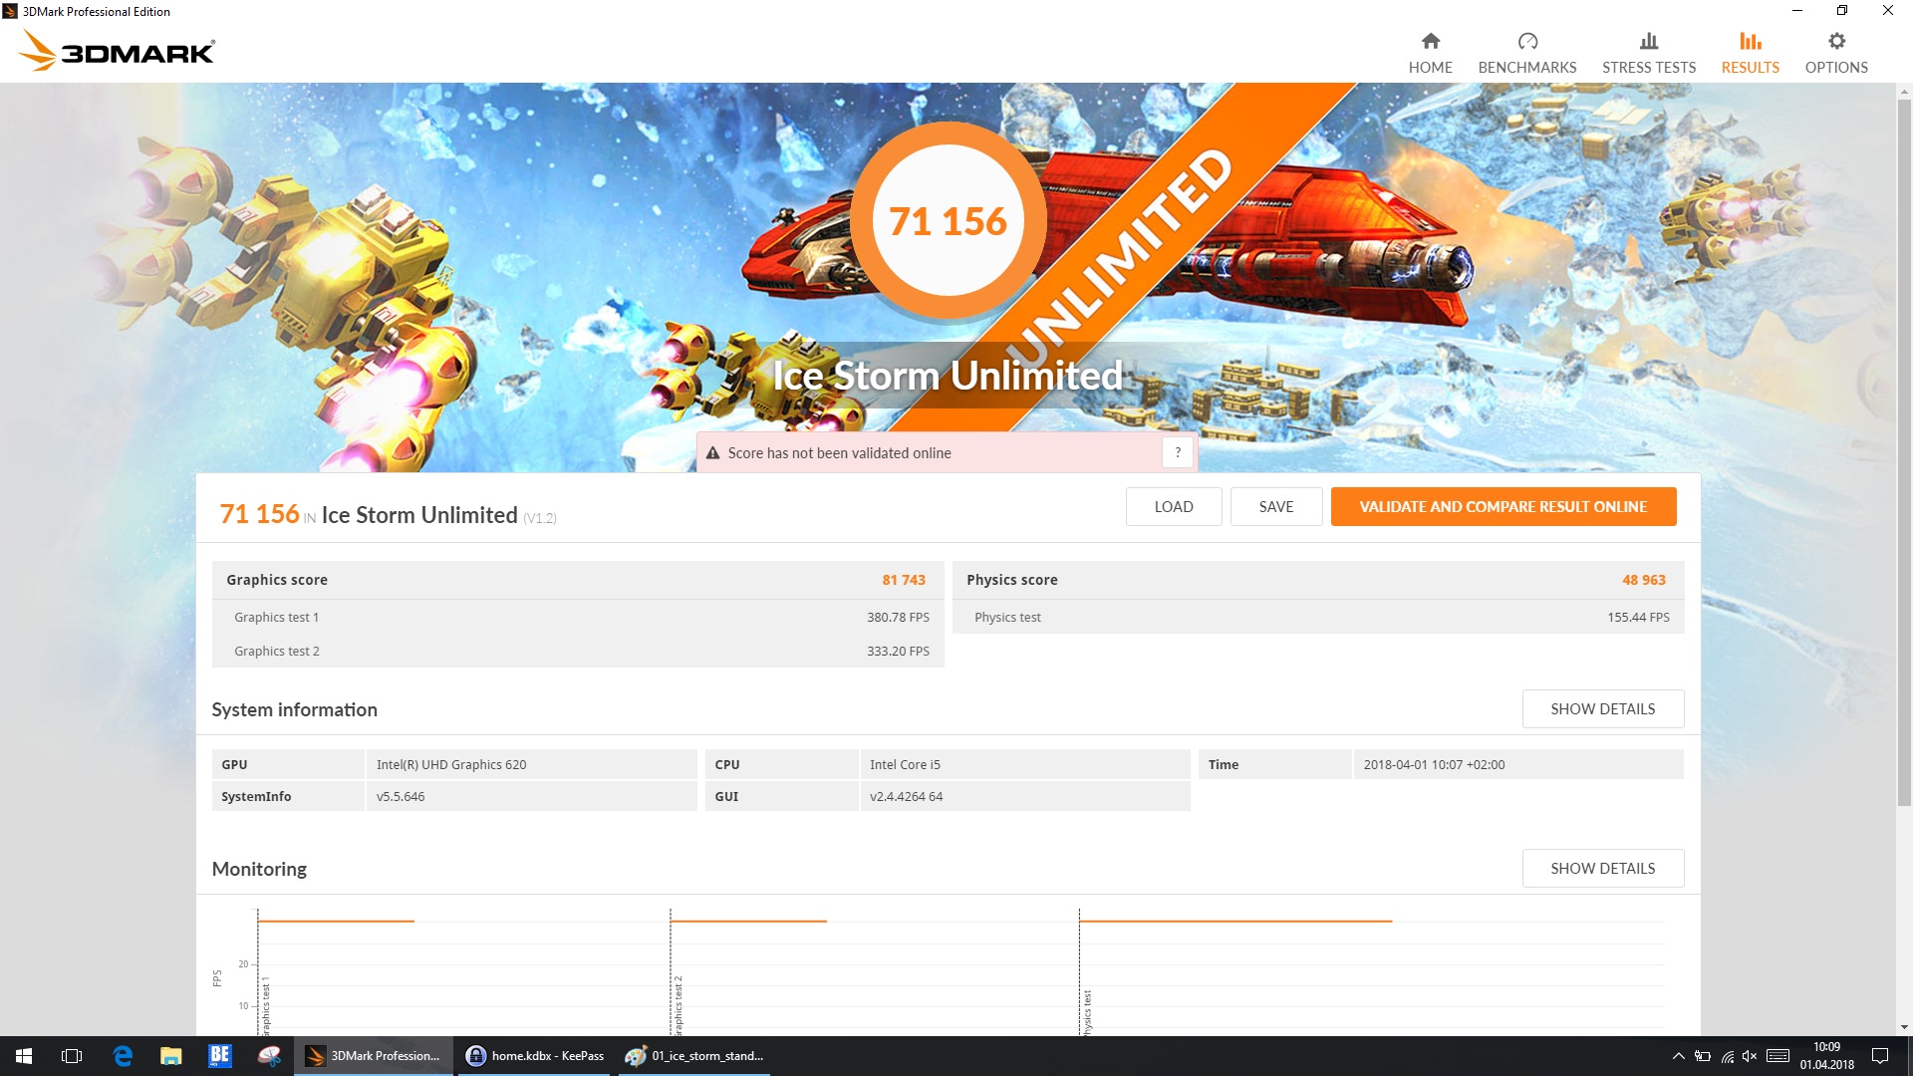The image size is (1913, 1076).
Task: Show details for Monitoring section
Action: tap(1602, 868)
